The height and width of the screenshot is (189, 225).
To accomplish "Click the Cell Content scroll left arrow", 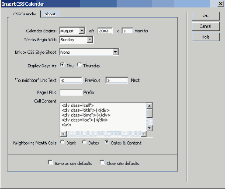I will coord(63,134).
